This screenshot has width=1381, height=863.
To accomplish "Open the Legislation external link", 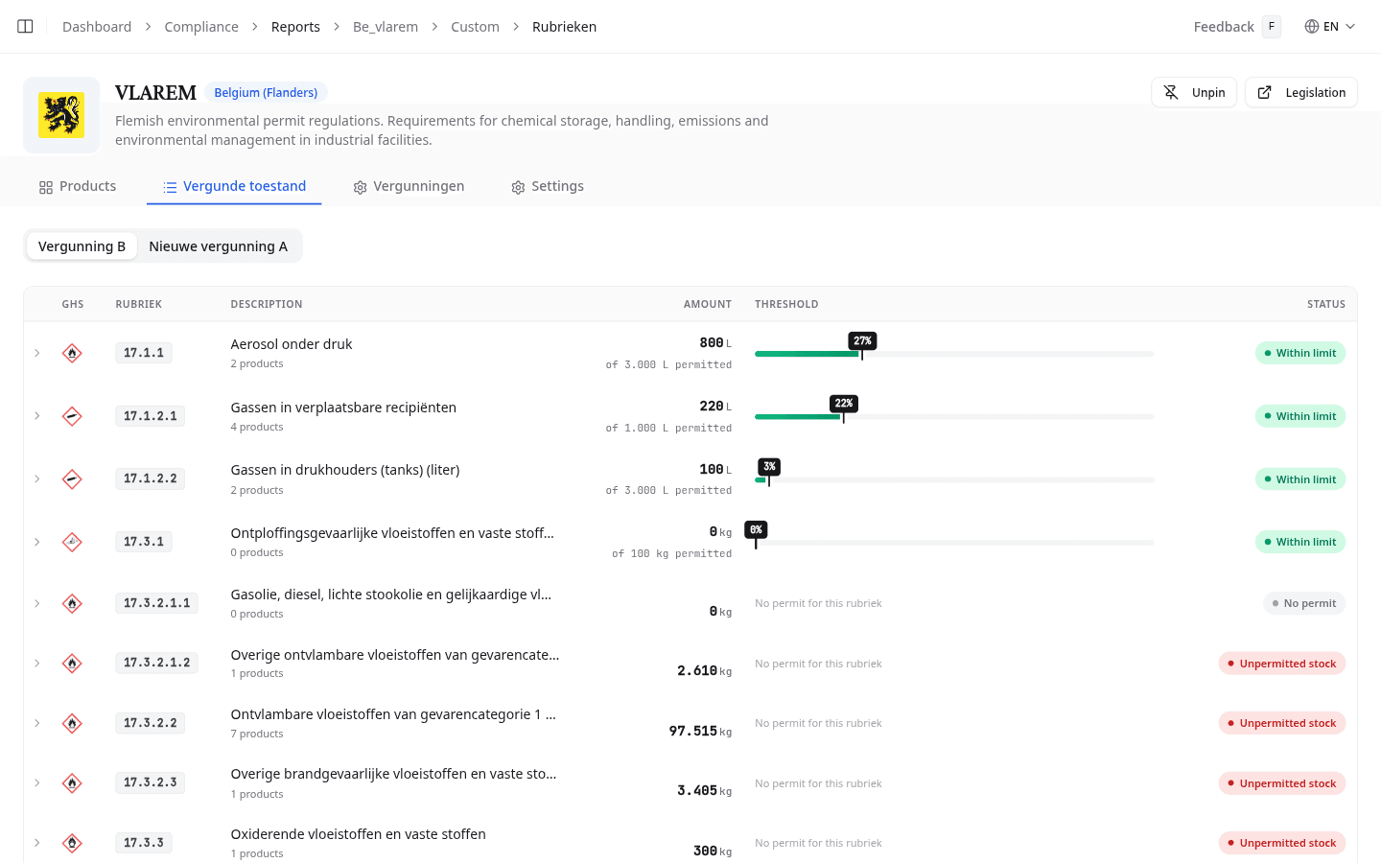I will coord(1301,92).
